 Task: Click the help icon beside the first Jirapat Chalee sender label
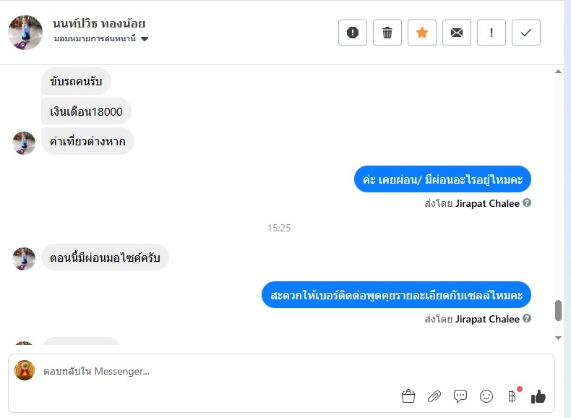(x=527, y=202)
